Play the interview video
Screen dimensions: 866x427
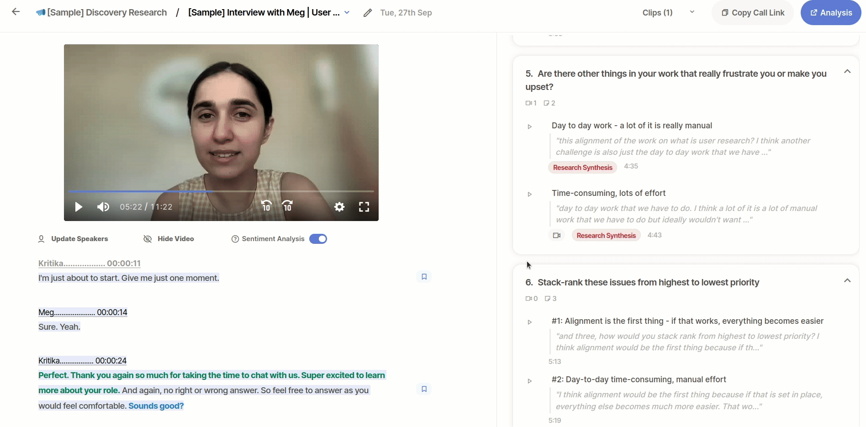(79, 207)
